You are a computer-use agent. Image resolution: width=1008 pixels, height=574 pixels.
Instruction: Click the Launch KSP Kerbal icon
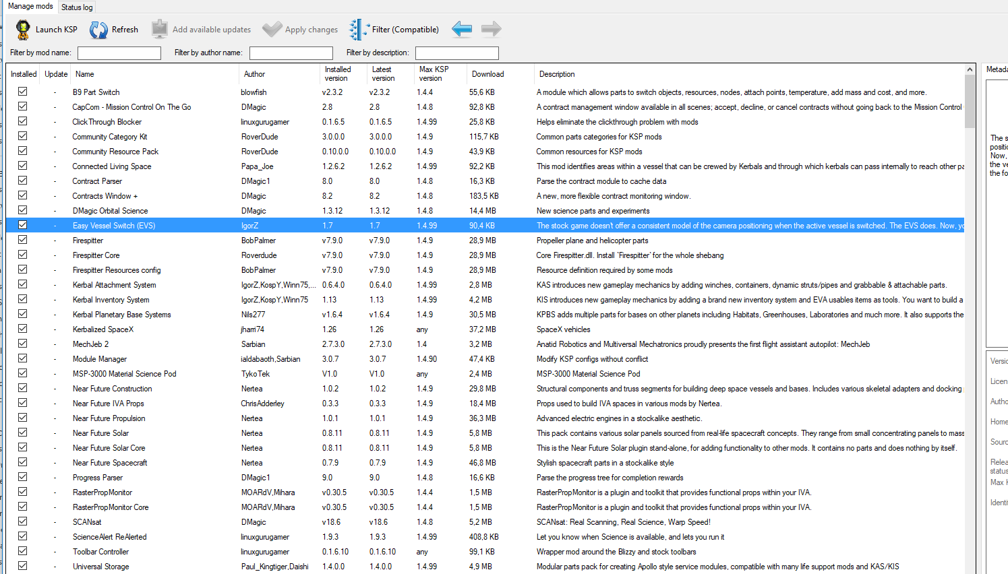(x=23, y=29)
